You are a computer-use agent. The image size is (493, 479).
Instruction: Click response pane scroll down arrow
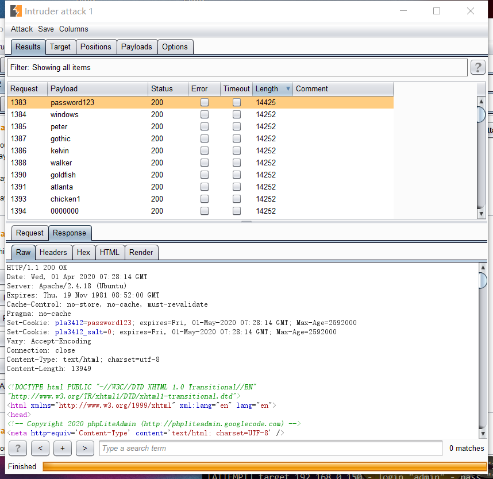pos(483,434)
